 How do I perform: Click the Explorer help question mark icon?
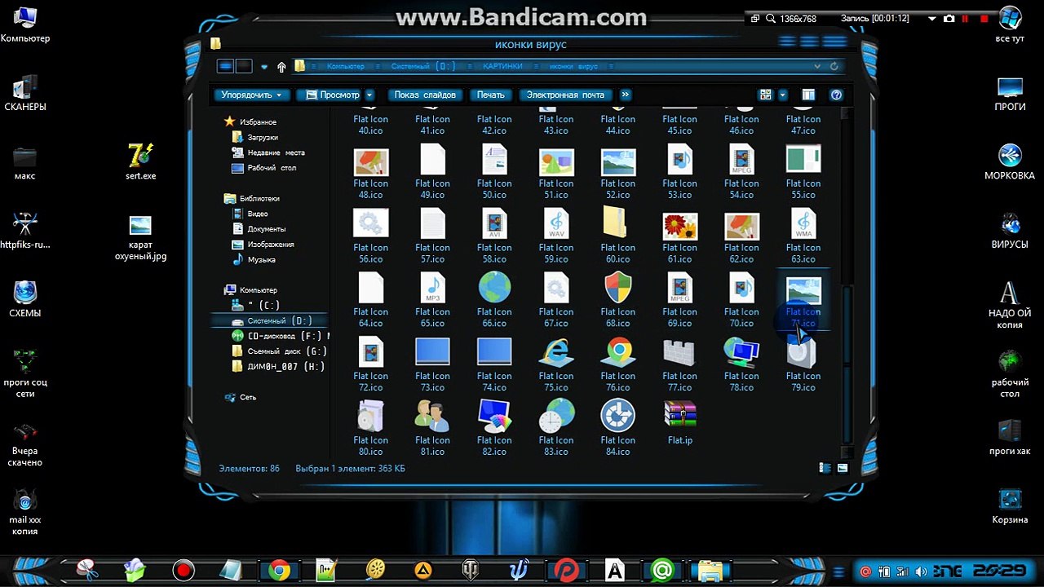point(835,95)
